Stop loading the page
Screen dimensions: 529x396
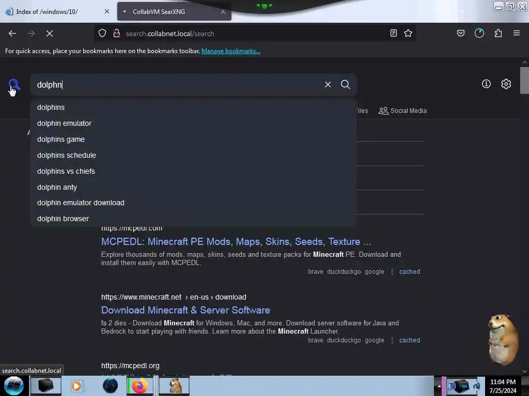tap(50, 34)
